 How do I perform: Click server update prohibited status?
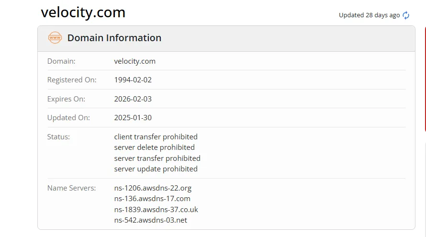coord(156,169)
